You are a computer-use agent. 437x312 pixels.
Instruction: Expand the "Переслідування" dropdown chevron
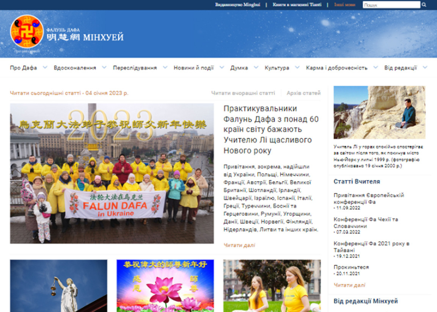pyautogui.click(x=165, y=67)
